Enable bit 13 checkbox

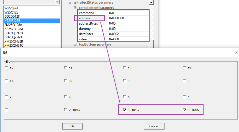pos(125,68)
